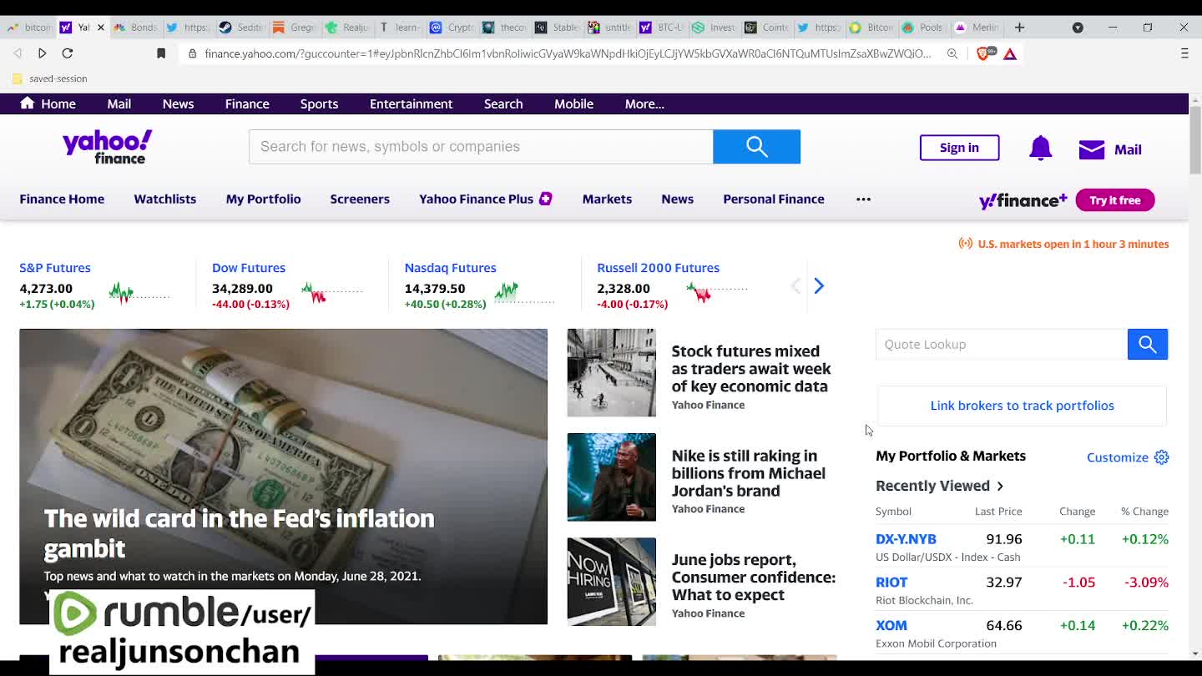Image resolution: width=1202 pixels, height=676 pixels.
Task: Click the Yahoo Finance Plus purple badge
Action: (545, 199)
